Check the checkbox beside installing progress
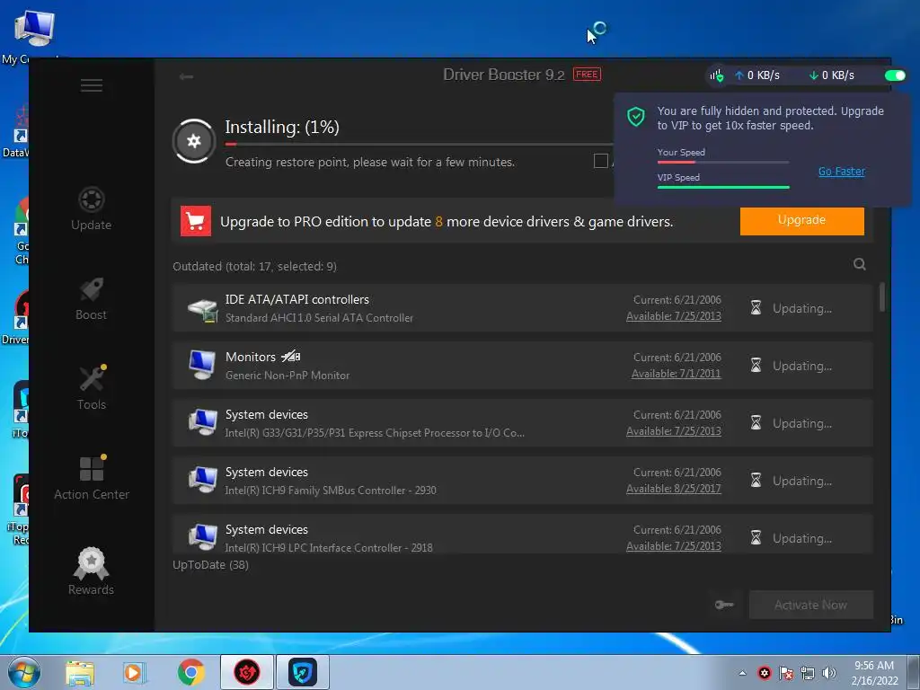This screenshot has height=690, width=920. (x=601, y=161)
